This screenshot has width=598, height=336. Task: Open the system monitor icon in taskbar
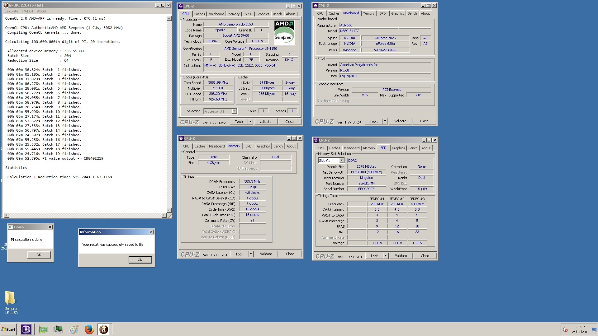click(x=58, y=329)
